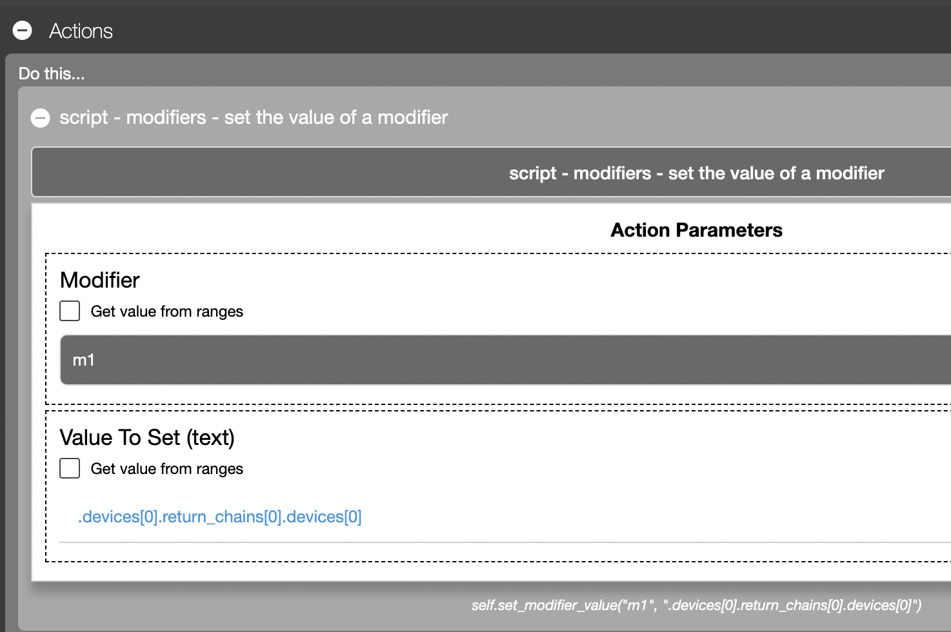Click the underline beneath the value input
Image resolution: width=951 pixels, height=632 pixels.
click(505, 542)
